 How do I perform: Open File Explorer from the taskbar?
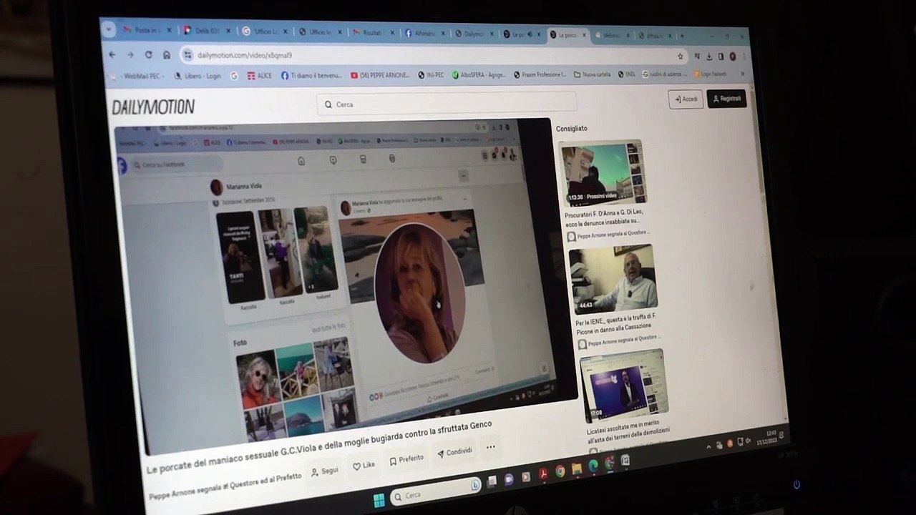(x=577, y=469)
